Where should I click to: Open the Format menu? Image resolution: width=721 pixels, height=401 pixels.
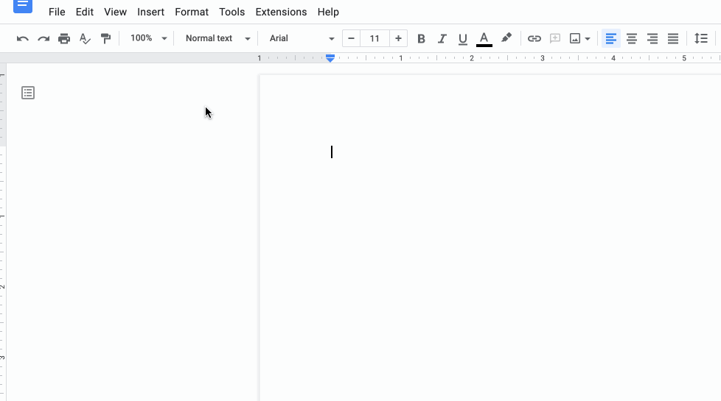click(x=192, y=12)
